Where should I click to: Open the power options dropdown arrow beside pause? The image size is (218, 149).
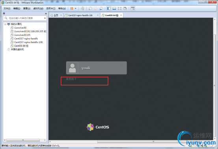[76, 9]
